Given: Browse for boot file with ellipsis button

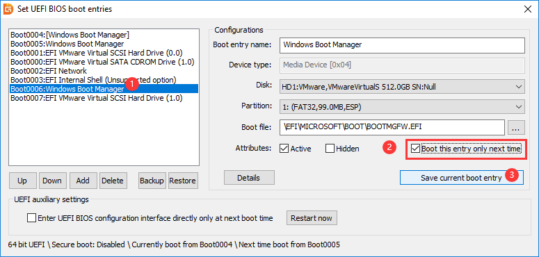Looking at the screenshot, I should (x=516, y=128).
